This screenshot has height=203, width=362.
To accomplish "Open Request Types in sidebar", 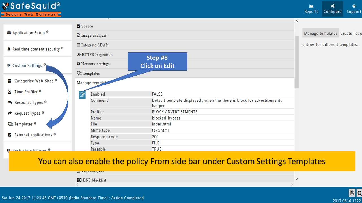I will (27, 113).
